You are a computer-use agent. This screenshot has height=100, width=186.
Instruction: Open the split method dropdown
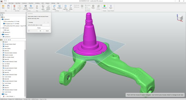(x=39, y=25)
